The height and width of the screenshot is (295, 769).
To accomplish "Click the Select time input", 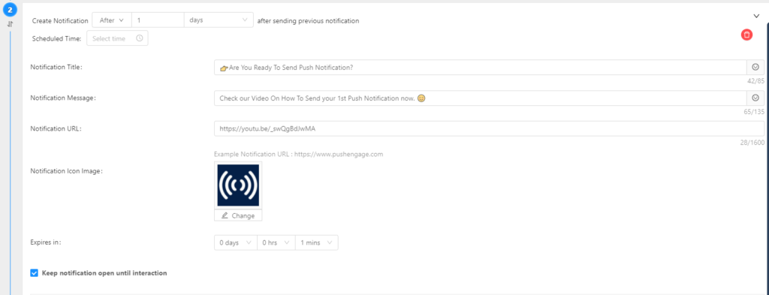I will point(117,38).
